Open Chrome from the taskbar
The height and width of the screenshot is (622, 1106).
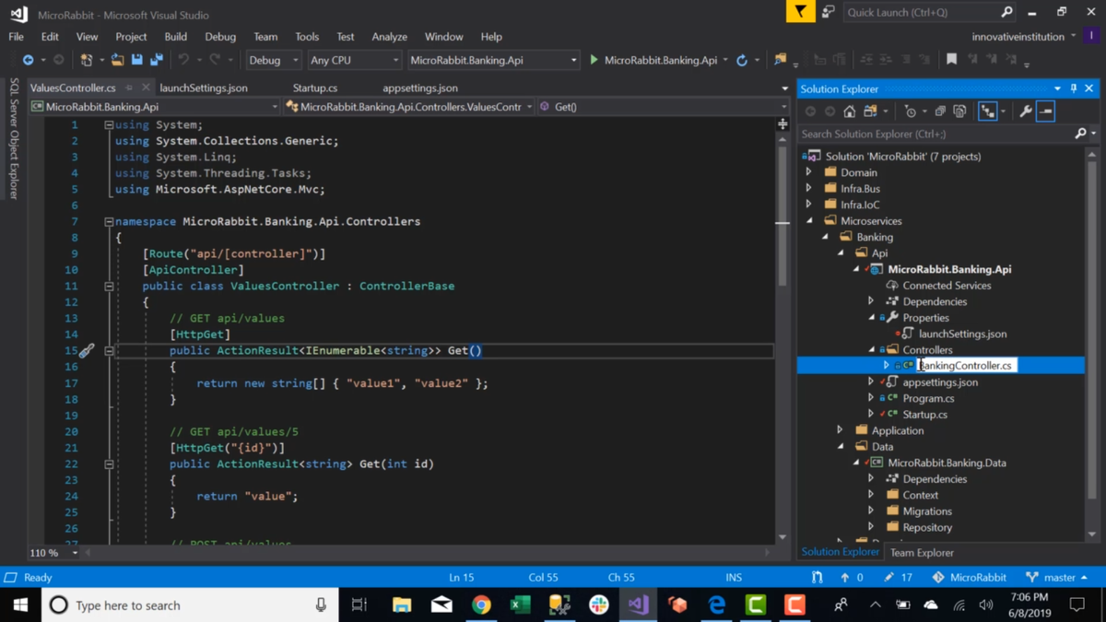click(x=481, y=605)
